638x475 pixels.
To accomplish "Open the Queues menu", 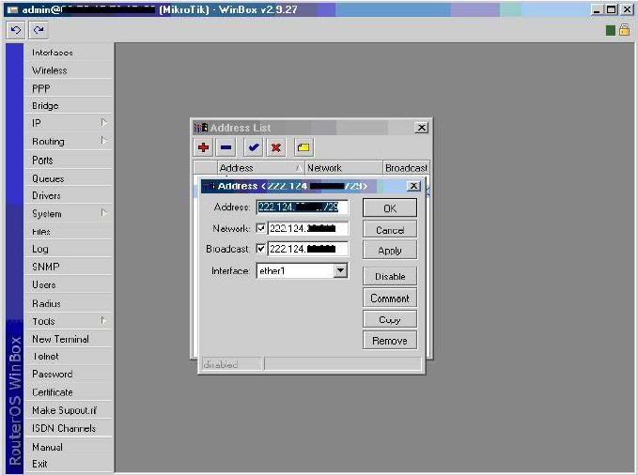I will [x=69, y=178].
